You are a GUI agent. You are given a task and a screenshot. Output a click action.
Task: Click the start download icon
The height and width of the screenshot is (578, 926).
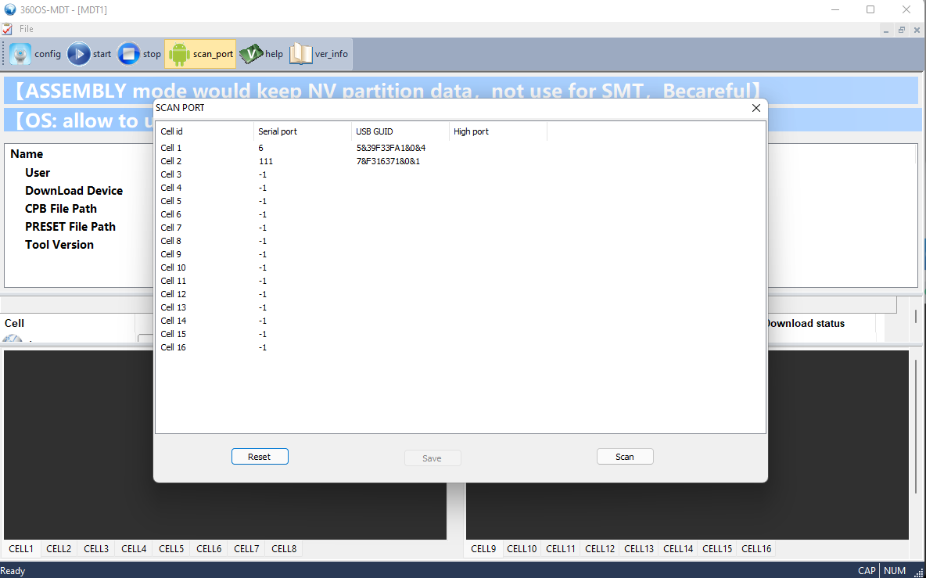click(x=77, y=53)
